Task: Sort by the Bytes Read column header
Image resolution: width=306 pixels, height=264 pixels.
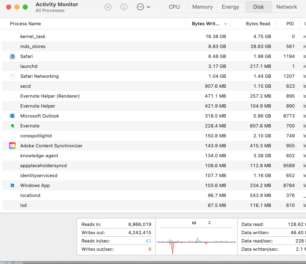Action: 258,24
